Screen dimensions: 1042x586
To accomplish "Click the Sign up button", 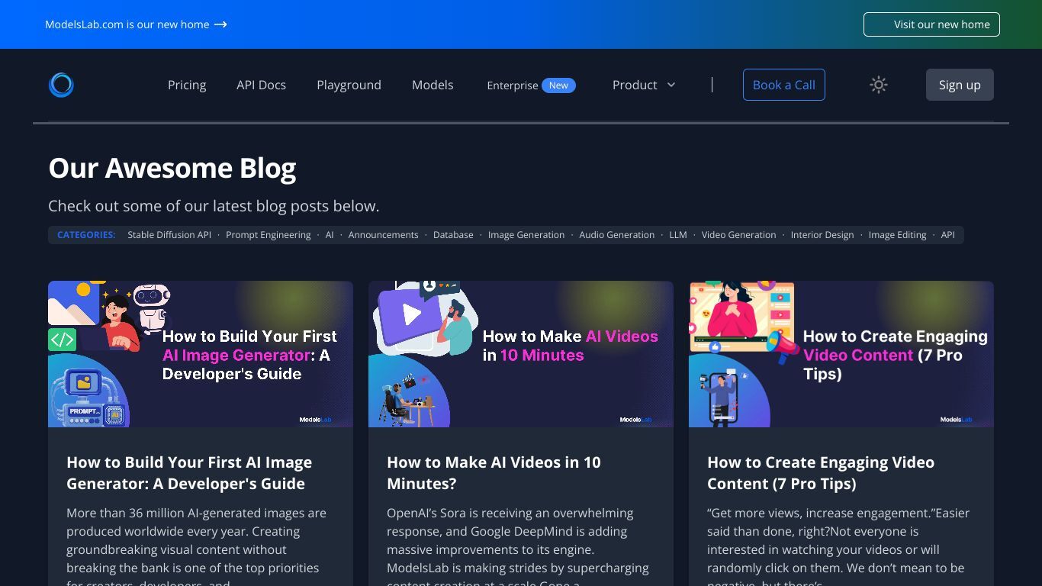I will point(960,85).
